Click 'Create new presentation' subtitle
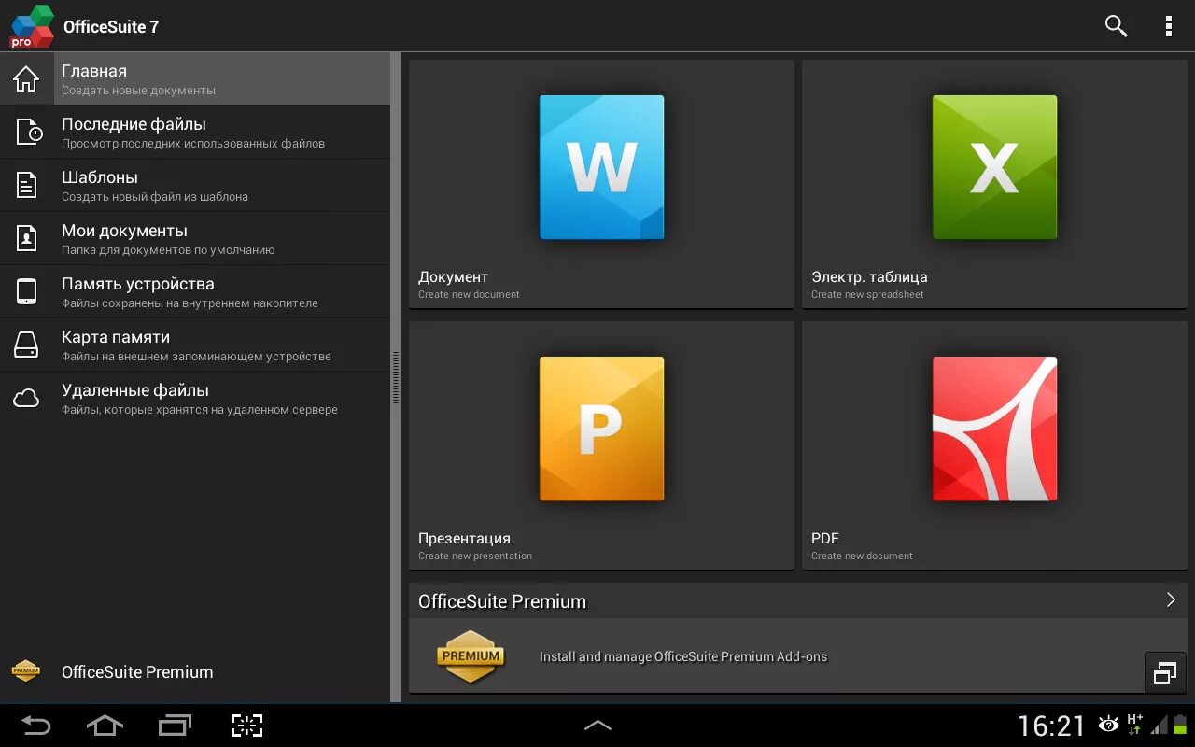The height and width of the screenshot is (747, 1195). click(x=475, y=556)
